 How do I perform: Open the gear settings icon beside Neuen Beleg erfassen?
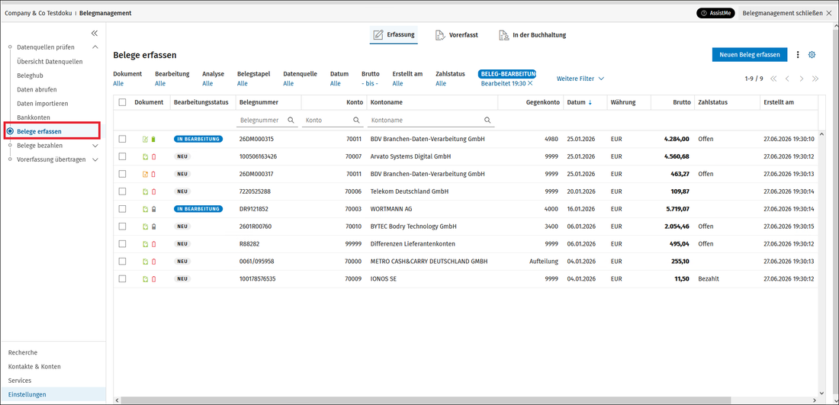coord(812,55)
